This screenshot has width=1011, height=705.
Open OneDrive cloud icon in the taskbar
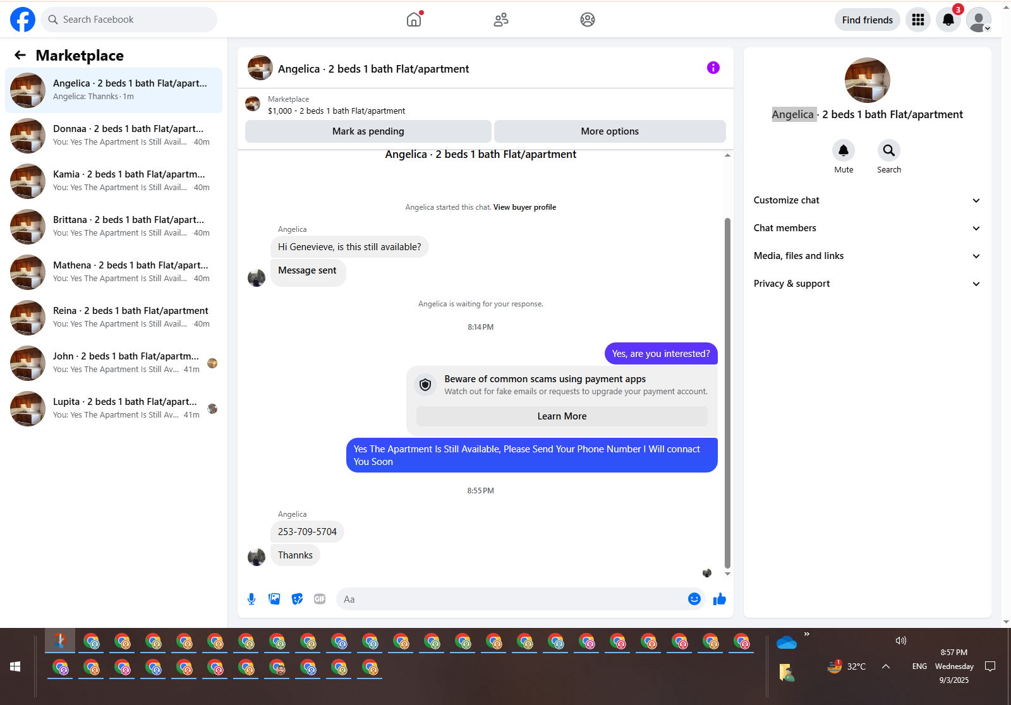click(x=787, y=642)
